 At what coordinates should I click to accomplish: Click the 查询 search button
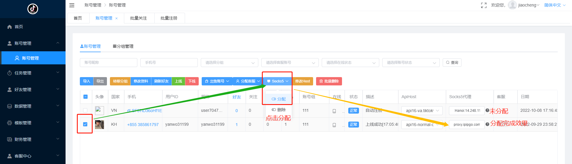point(452,63)
